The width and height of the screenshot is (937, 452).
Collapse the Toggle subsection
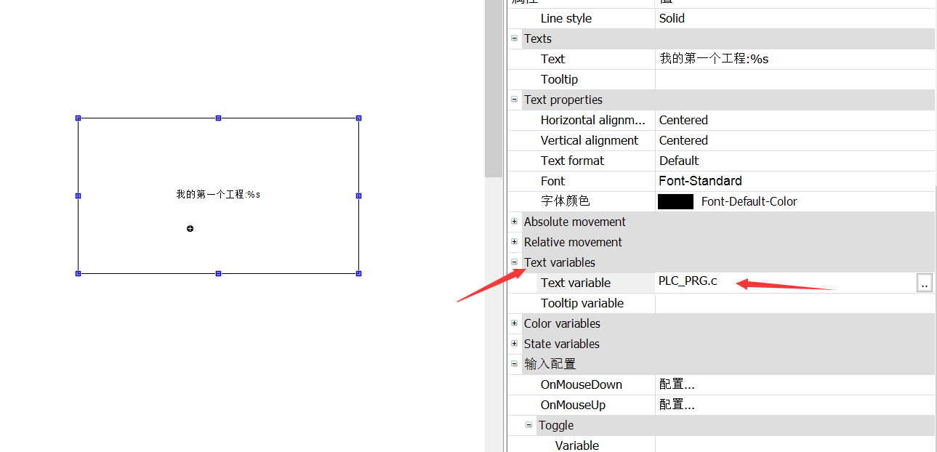coord(529,425)
